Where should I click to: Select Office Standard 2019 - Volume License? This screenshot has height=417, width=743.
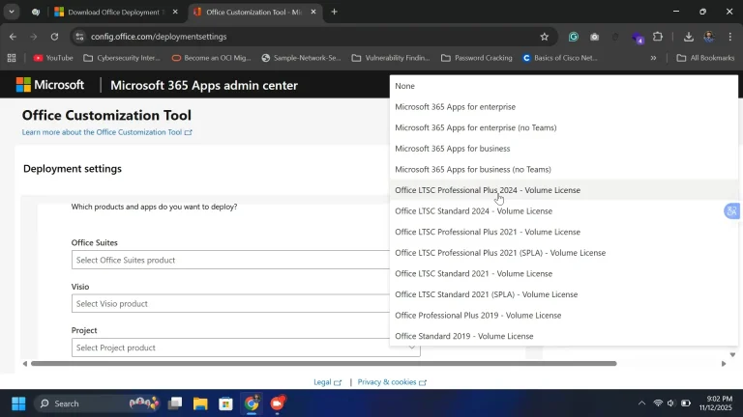pyautogui.click(x=563, y=336)
